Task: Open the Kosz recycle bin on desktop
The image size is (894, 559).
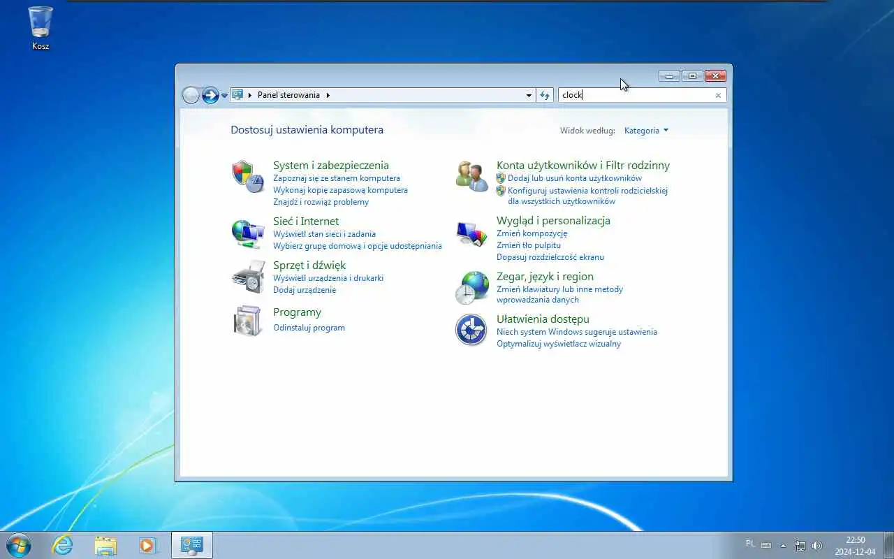Action: point(41,28)
